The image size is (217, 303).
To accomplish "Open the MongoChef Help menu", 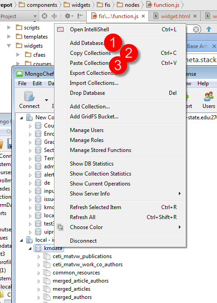I will (x=203, y=83).
